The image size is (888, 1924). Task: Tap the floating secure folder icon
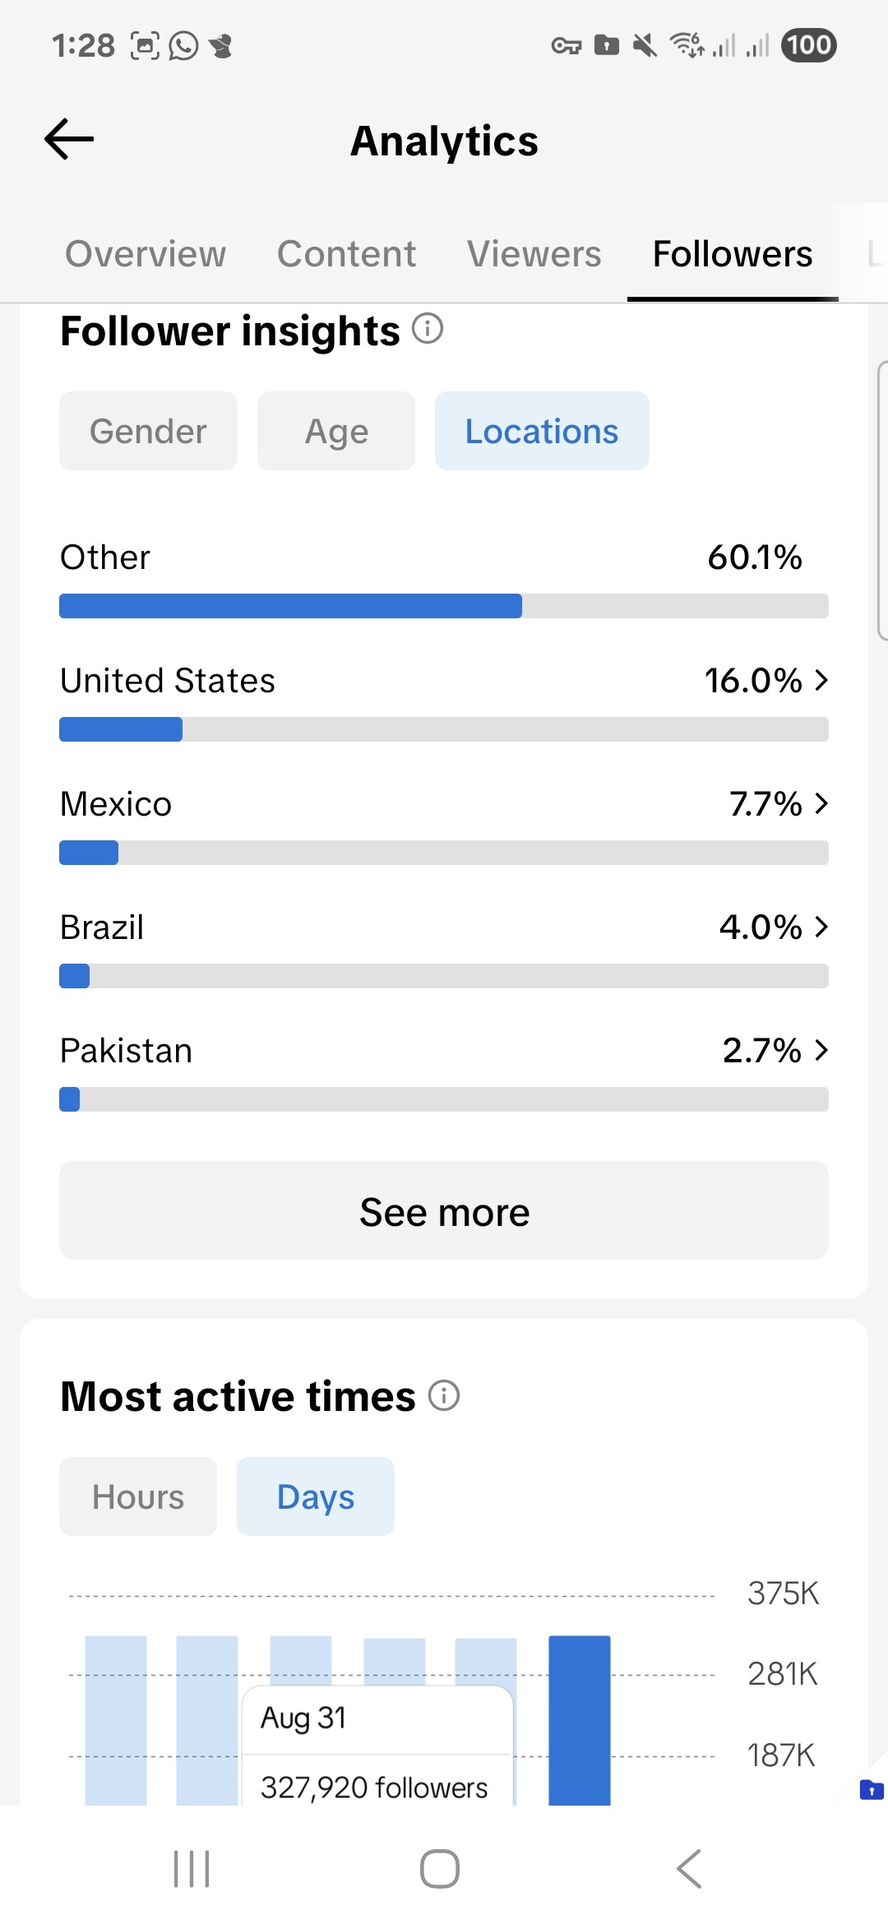point(871,1789)
